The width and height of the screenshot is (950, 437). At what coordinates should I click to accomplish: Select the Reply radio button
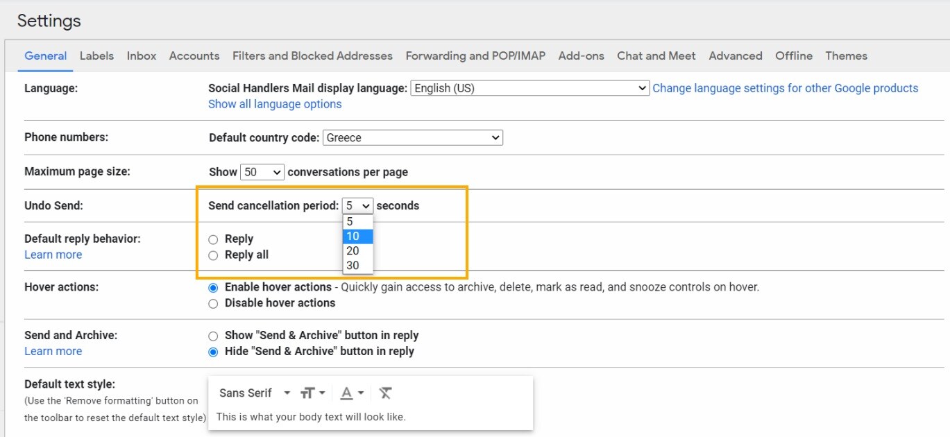point(213,239)
